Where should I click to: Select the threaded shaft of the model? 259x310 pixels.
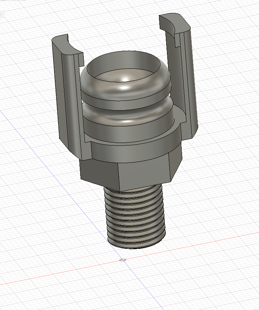click(135, 216)
